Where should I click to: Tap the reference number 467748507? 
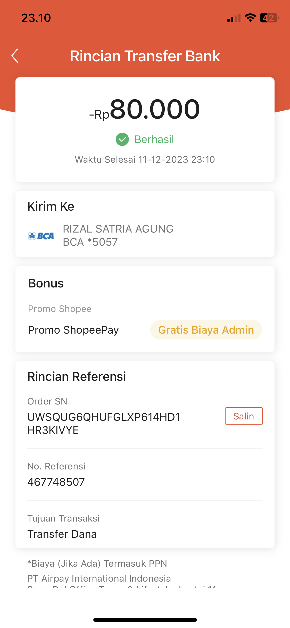56,482
